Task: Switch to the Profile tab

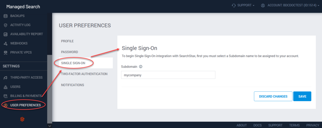Action: tap(67, 41)
